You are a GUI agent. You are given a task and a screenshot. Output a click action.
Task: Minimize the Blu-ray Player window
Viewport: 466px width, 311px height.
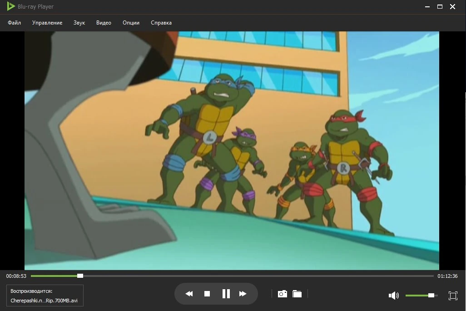pyautogui.click(x=427, y=6)
